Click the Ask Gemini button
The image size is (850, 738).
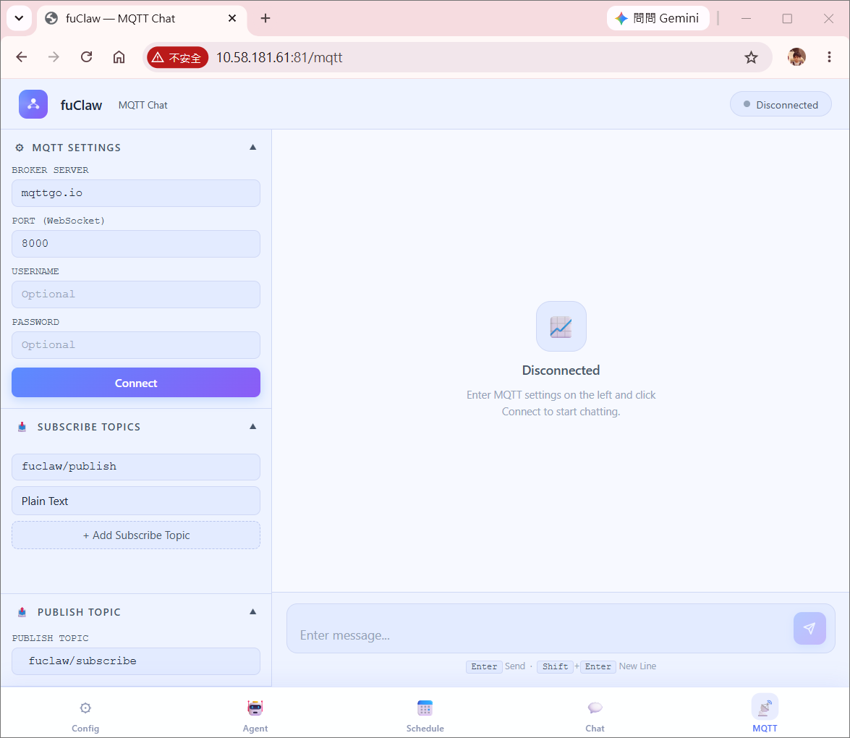(658, 18)
